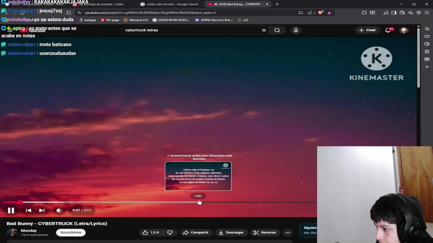Dislike the video with thumbs-down icon
Viewport: 433px width, 243px height.
tap(170, 233)
